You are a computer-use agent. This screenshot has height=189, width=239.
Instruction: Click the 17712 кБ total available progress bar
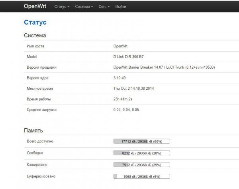tap(142, 141)
